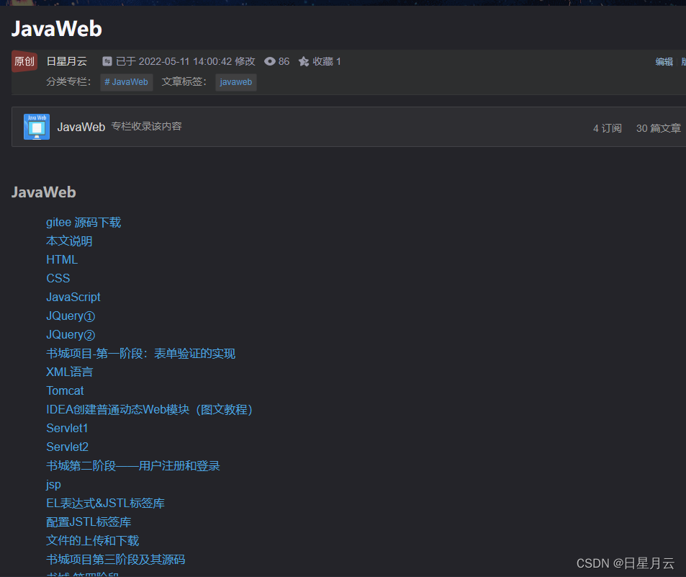Open IDEA创建普通动态Web模块 tutorial link

tap(150, 410)
